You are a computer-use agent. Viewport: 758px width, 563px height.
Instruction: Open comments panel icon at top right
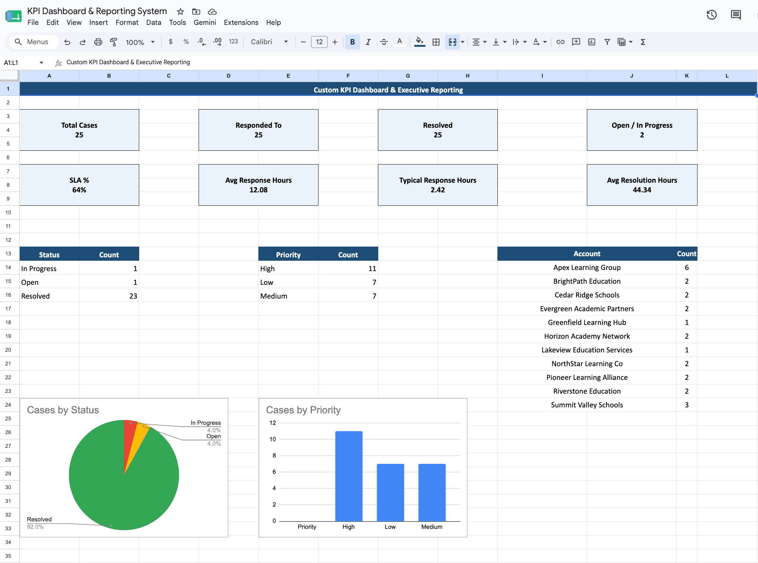coord(736,15)
